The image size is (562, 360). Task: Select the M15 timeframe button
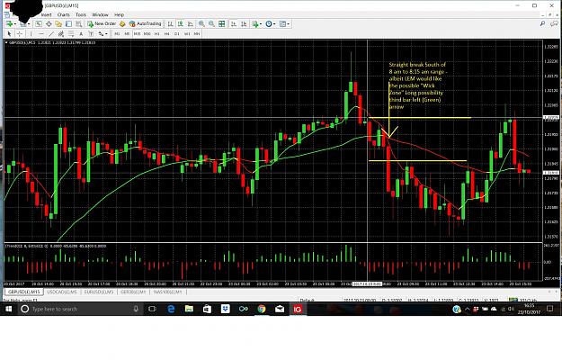click(x=137, y=33)
